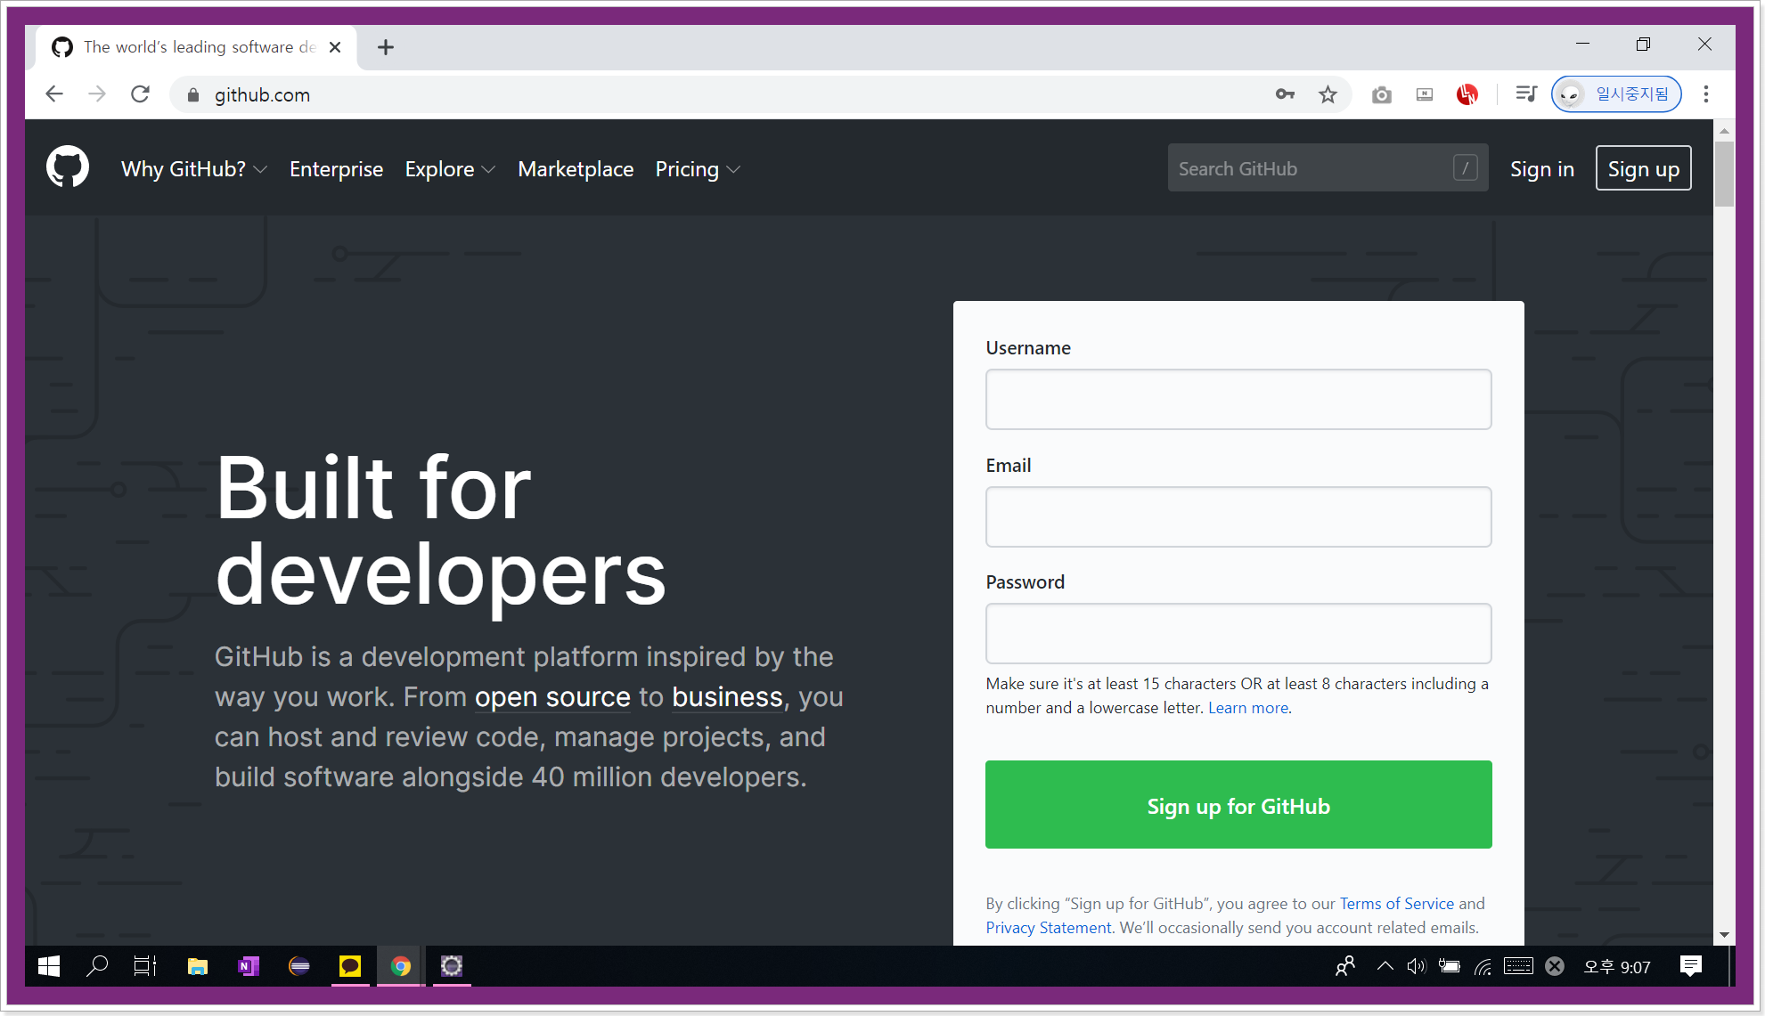The image size is (1765, 1016).
Task: Open the Windows notification center icon
Action: pyautogui.click(x=1690, y=966)
